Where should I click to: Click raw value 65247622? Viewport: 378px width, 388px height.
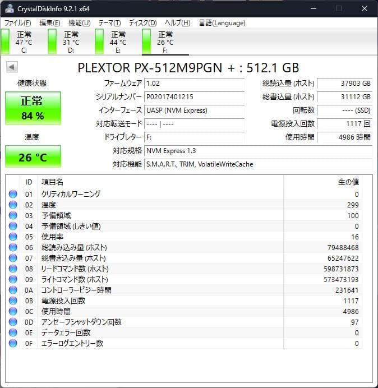[343, 258]
